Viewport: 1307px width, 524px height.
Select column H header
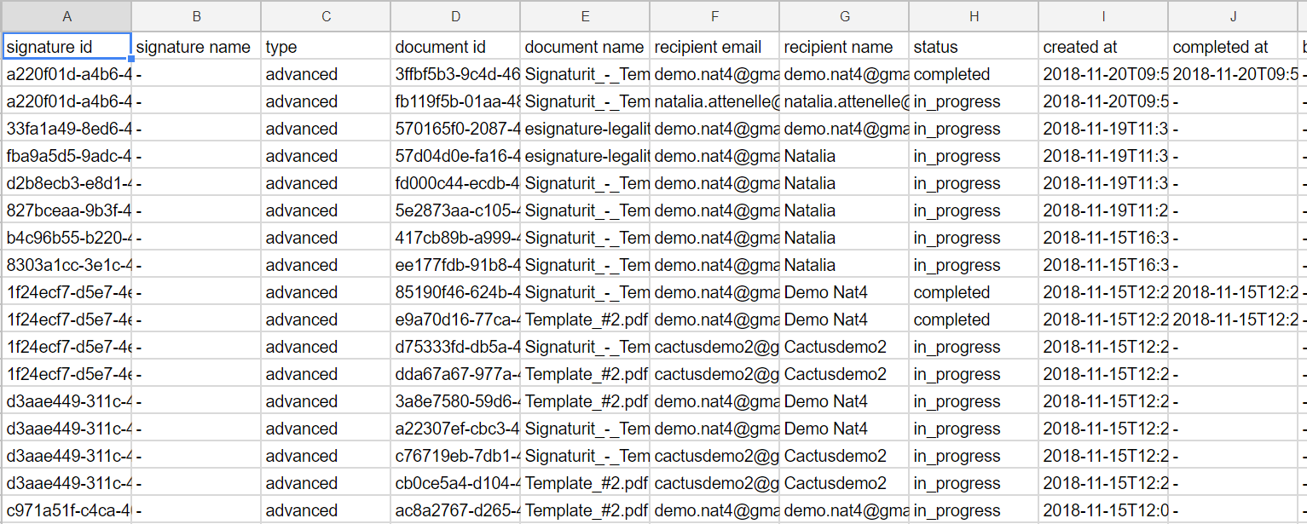(x=974, y=16)
